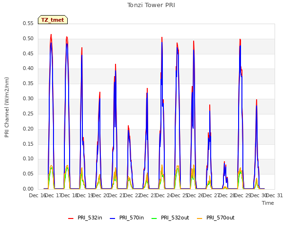Image resolution: width=303 pixels, height=227 pixels.
Task: Click the red PRI_532in legend swatch
Action: click(71, 218)
